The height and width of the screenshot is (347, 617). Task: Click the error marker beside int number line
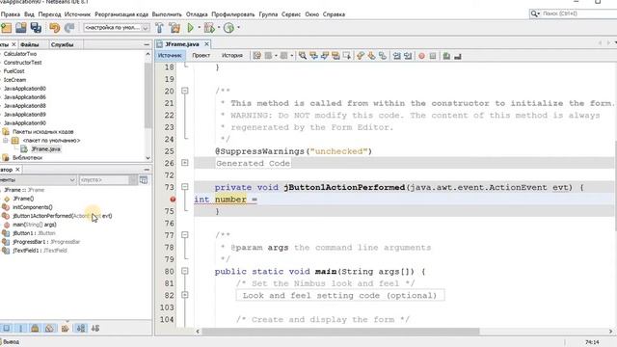173,200
